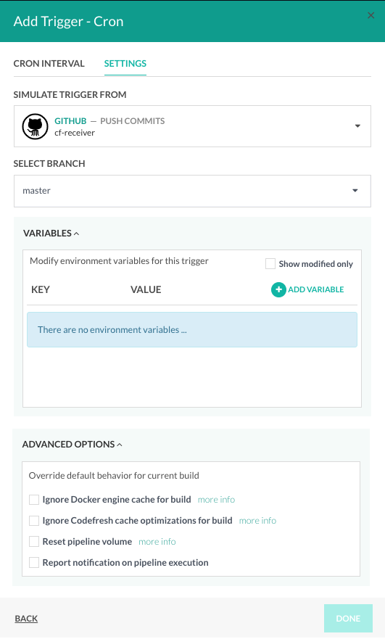
Task: Enable Report notification on pipeline execution
Action: coord(34,563)
